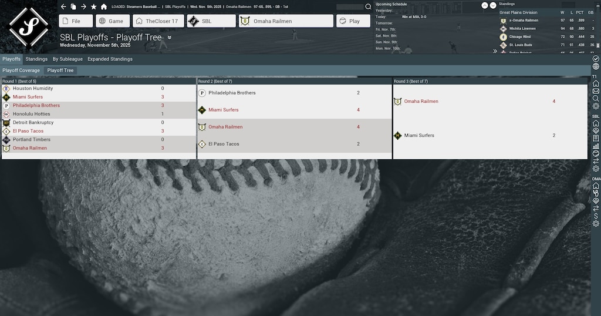601x316 pixels.
Task: Click the home icon under T1 section
Action: 596,83
